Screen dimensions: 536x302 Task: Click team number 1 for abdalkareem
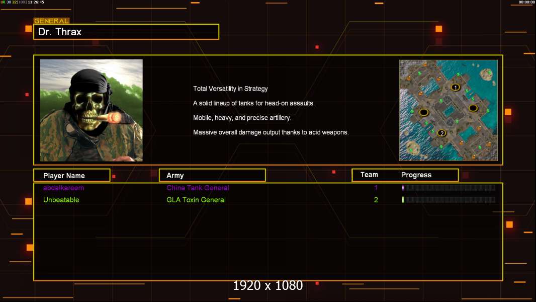[x=376, y=188]
